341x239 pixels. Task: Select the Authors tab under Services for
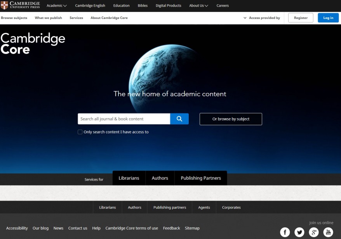pyautogui.click(x=160, y=178)
